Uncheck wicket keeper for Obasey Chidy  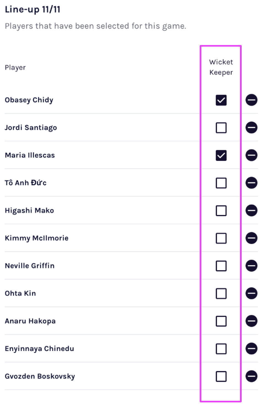tap(221, 100)
